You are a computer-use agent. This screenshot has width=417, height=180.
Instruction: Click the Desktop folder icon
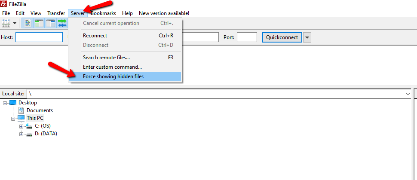coord(13,103)
